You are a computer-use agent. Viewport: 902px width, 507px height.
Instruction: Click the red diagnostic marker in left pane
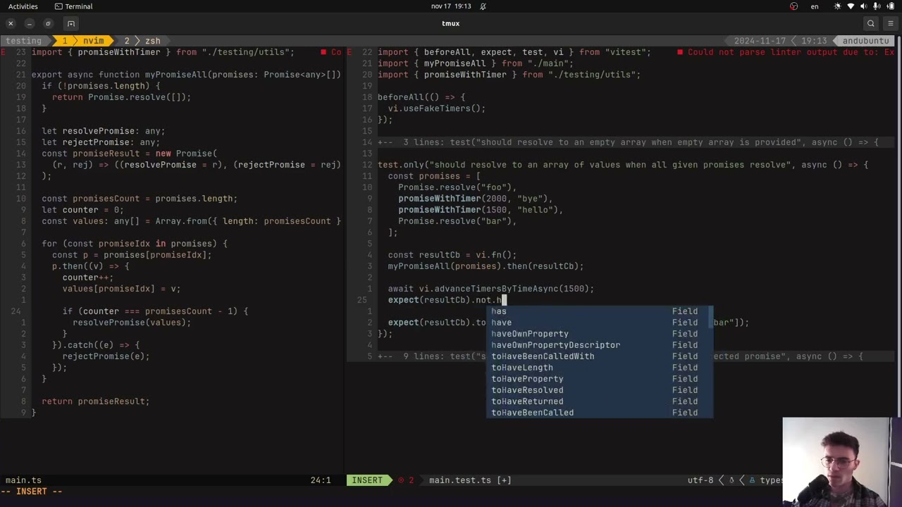[x=323, y=52]
